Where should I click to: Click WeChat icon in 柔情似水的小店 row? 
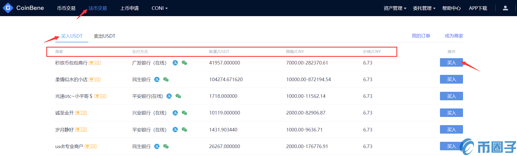click(166, 80)
